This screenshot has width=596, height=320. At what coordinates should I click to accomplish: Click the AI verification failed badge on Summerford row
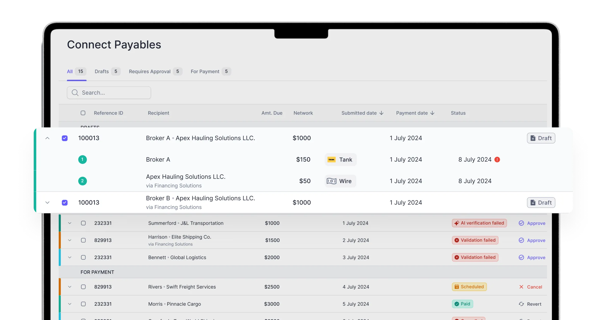click(x=479, y=223)
